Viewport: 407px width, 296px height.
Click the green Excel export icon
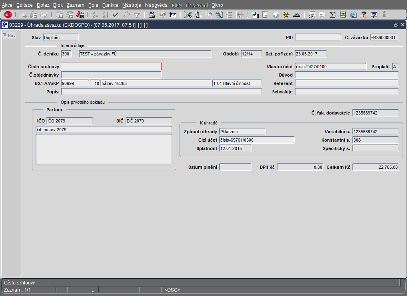(x=343, y=15)
